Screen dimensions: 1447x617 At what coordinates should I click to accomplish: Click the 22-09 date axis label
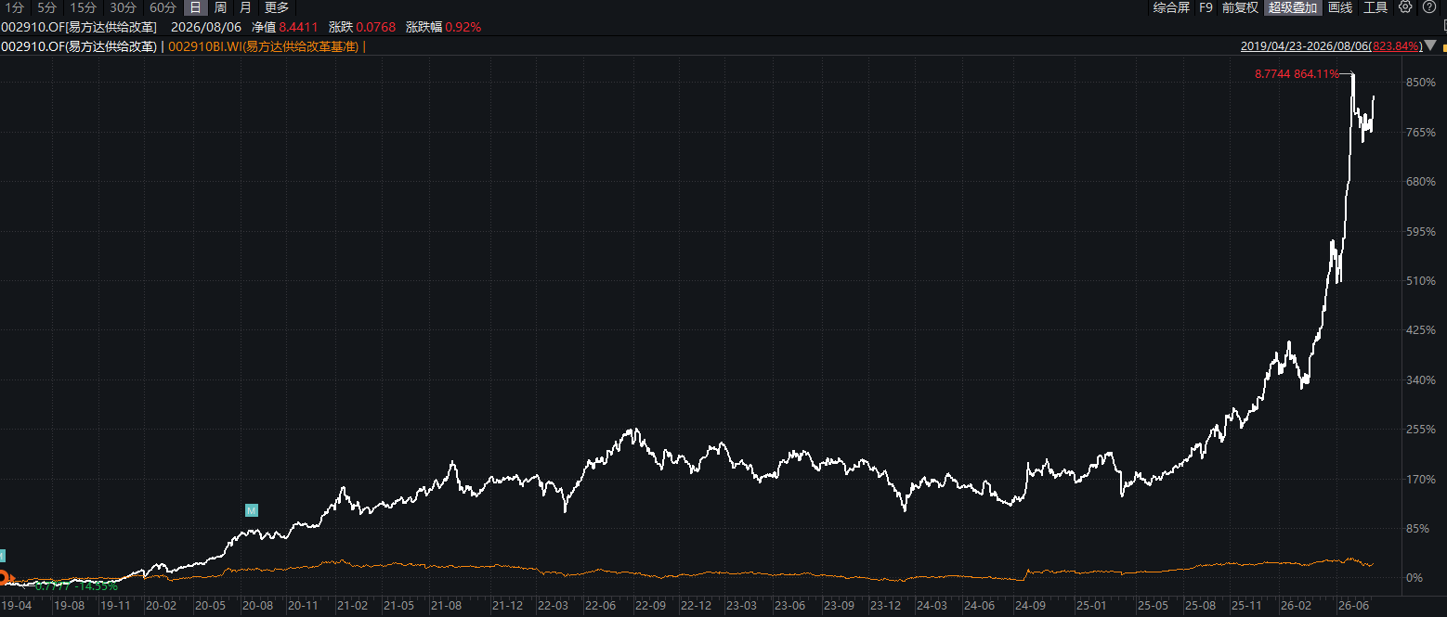click(649, 606)
